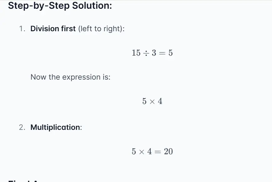
Task: Click the list number 1 marker
Action: [22, 29]
